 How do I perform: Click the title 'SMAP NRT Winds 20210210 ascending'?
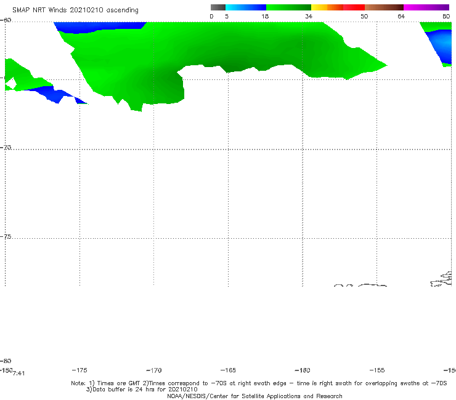click(75, 10)
